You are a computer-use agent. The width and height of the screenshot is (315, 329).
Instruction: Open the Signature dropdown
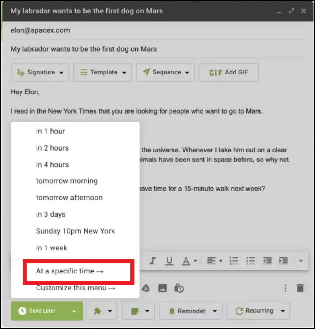coord(40,73)
